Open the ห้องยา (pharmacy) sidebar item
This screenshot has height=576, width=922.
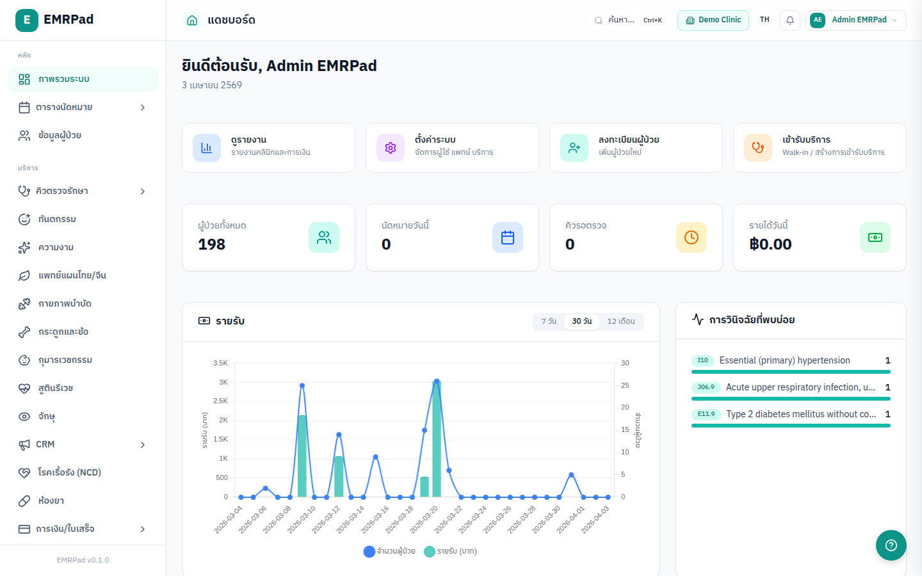point(53,500)
